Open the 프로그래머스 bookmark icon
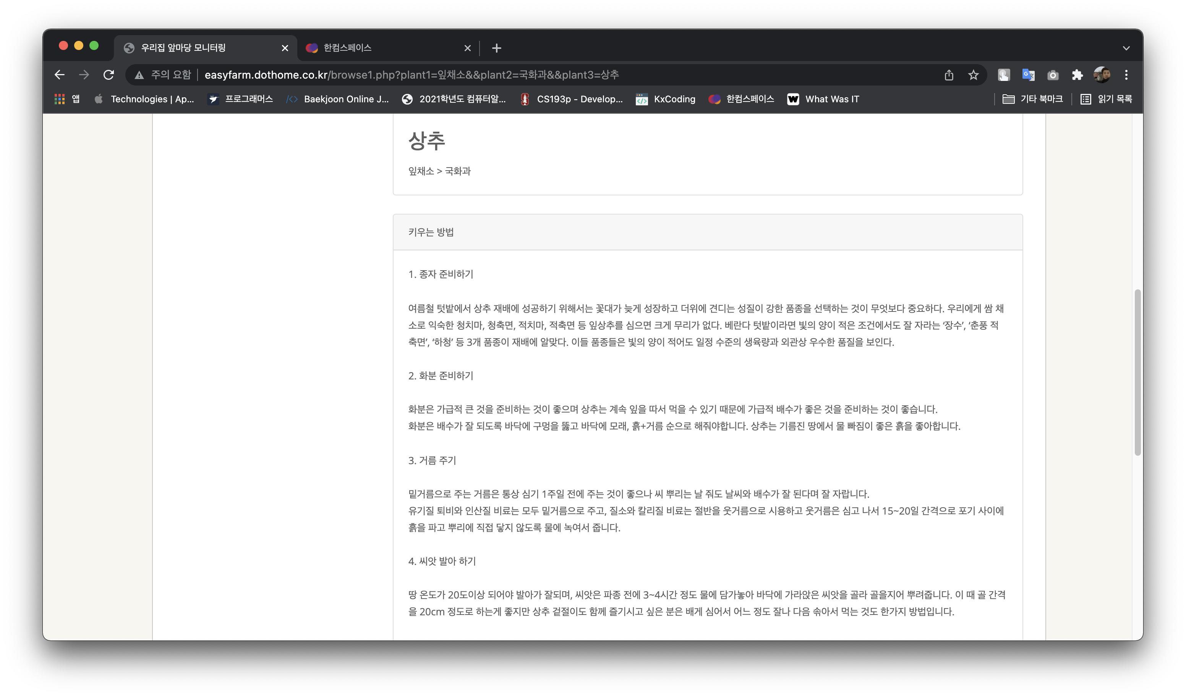1186x697 pixels. coord(214,99)
